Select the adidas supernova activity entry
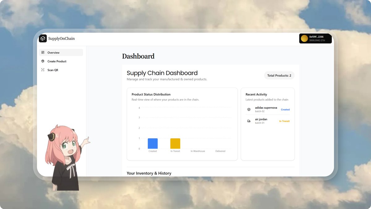The image size is (371, 209). (268, 109)
